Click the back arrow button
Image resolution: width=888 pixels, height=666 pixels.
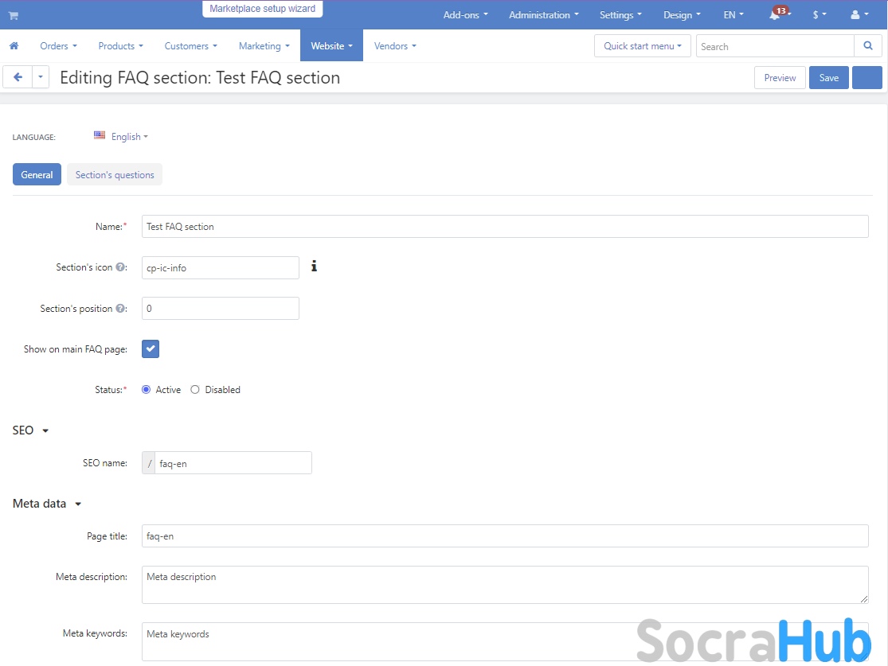(x=18, y=77)
